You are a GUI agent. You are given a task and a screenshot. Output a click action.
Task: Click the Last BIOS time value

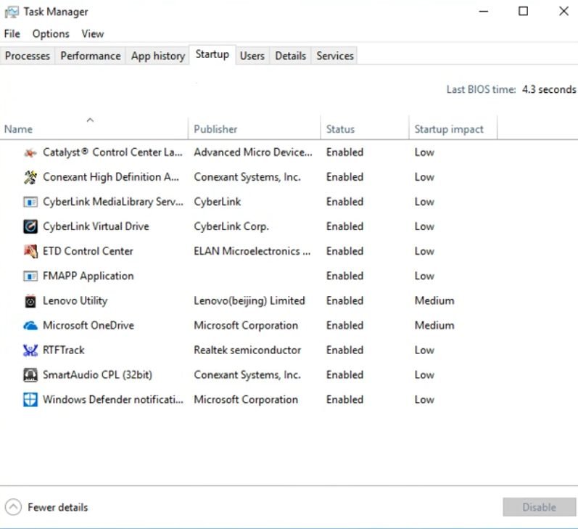point(549,89)
